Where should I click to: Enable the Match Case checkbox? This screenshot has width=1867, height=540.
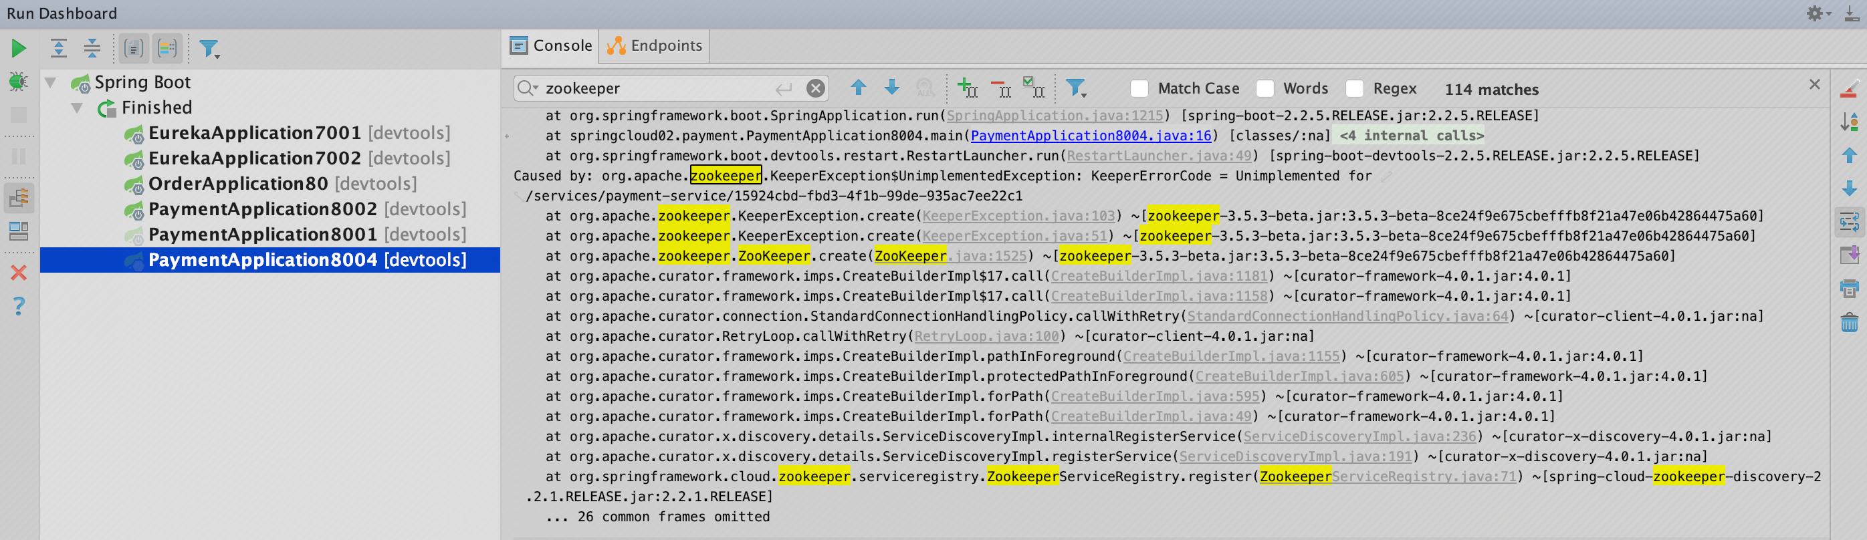[x=1139, y=88]
